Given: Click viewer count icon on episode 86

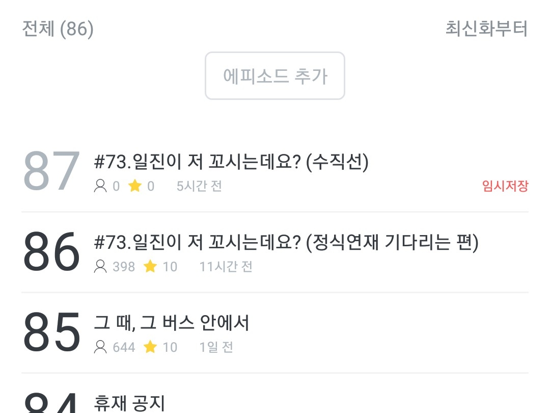Looking at the screenshot, I should [101, 267].
